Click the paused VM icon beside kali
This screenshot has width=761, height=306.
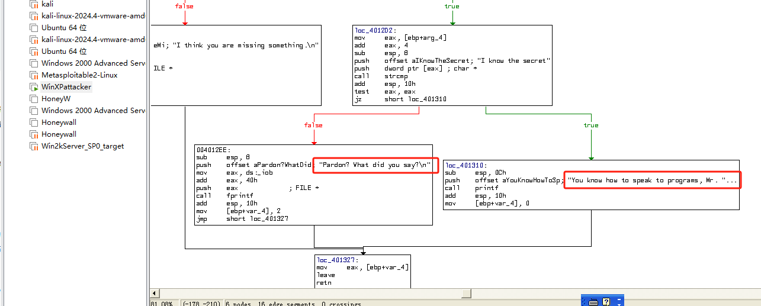[x=34, y=4]
